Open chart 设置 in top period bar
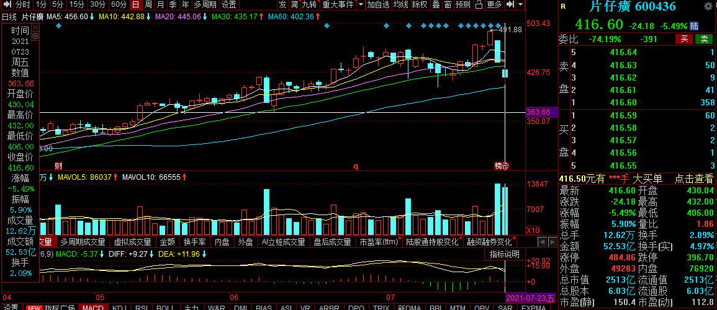The width and height of the screenshot is (717, 310). point(228,5)
